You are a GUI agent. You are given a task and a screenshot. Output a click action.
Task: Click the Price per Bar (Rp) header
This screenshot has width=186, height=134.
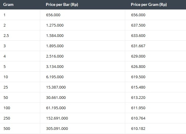(62, 4)
